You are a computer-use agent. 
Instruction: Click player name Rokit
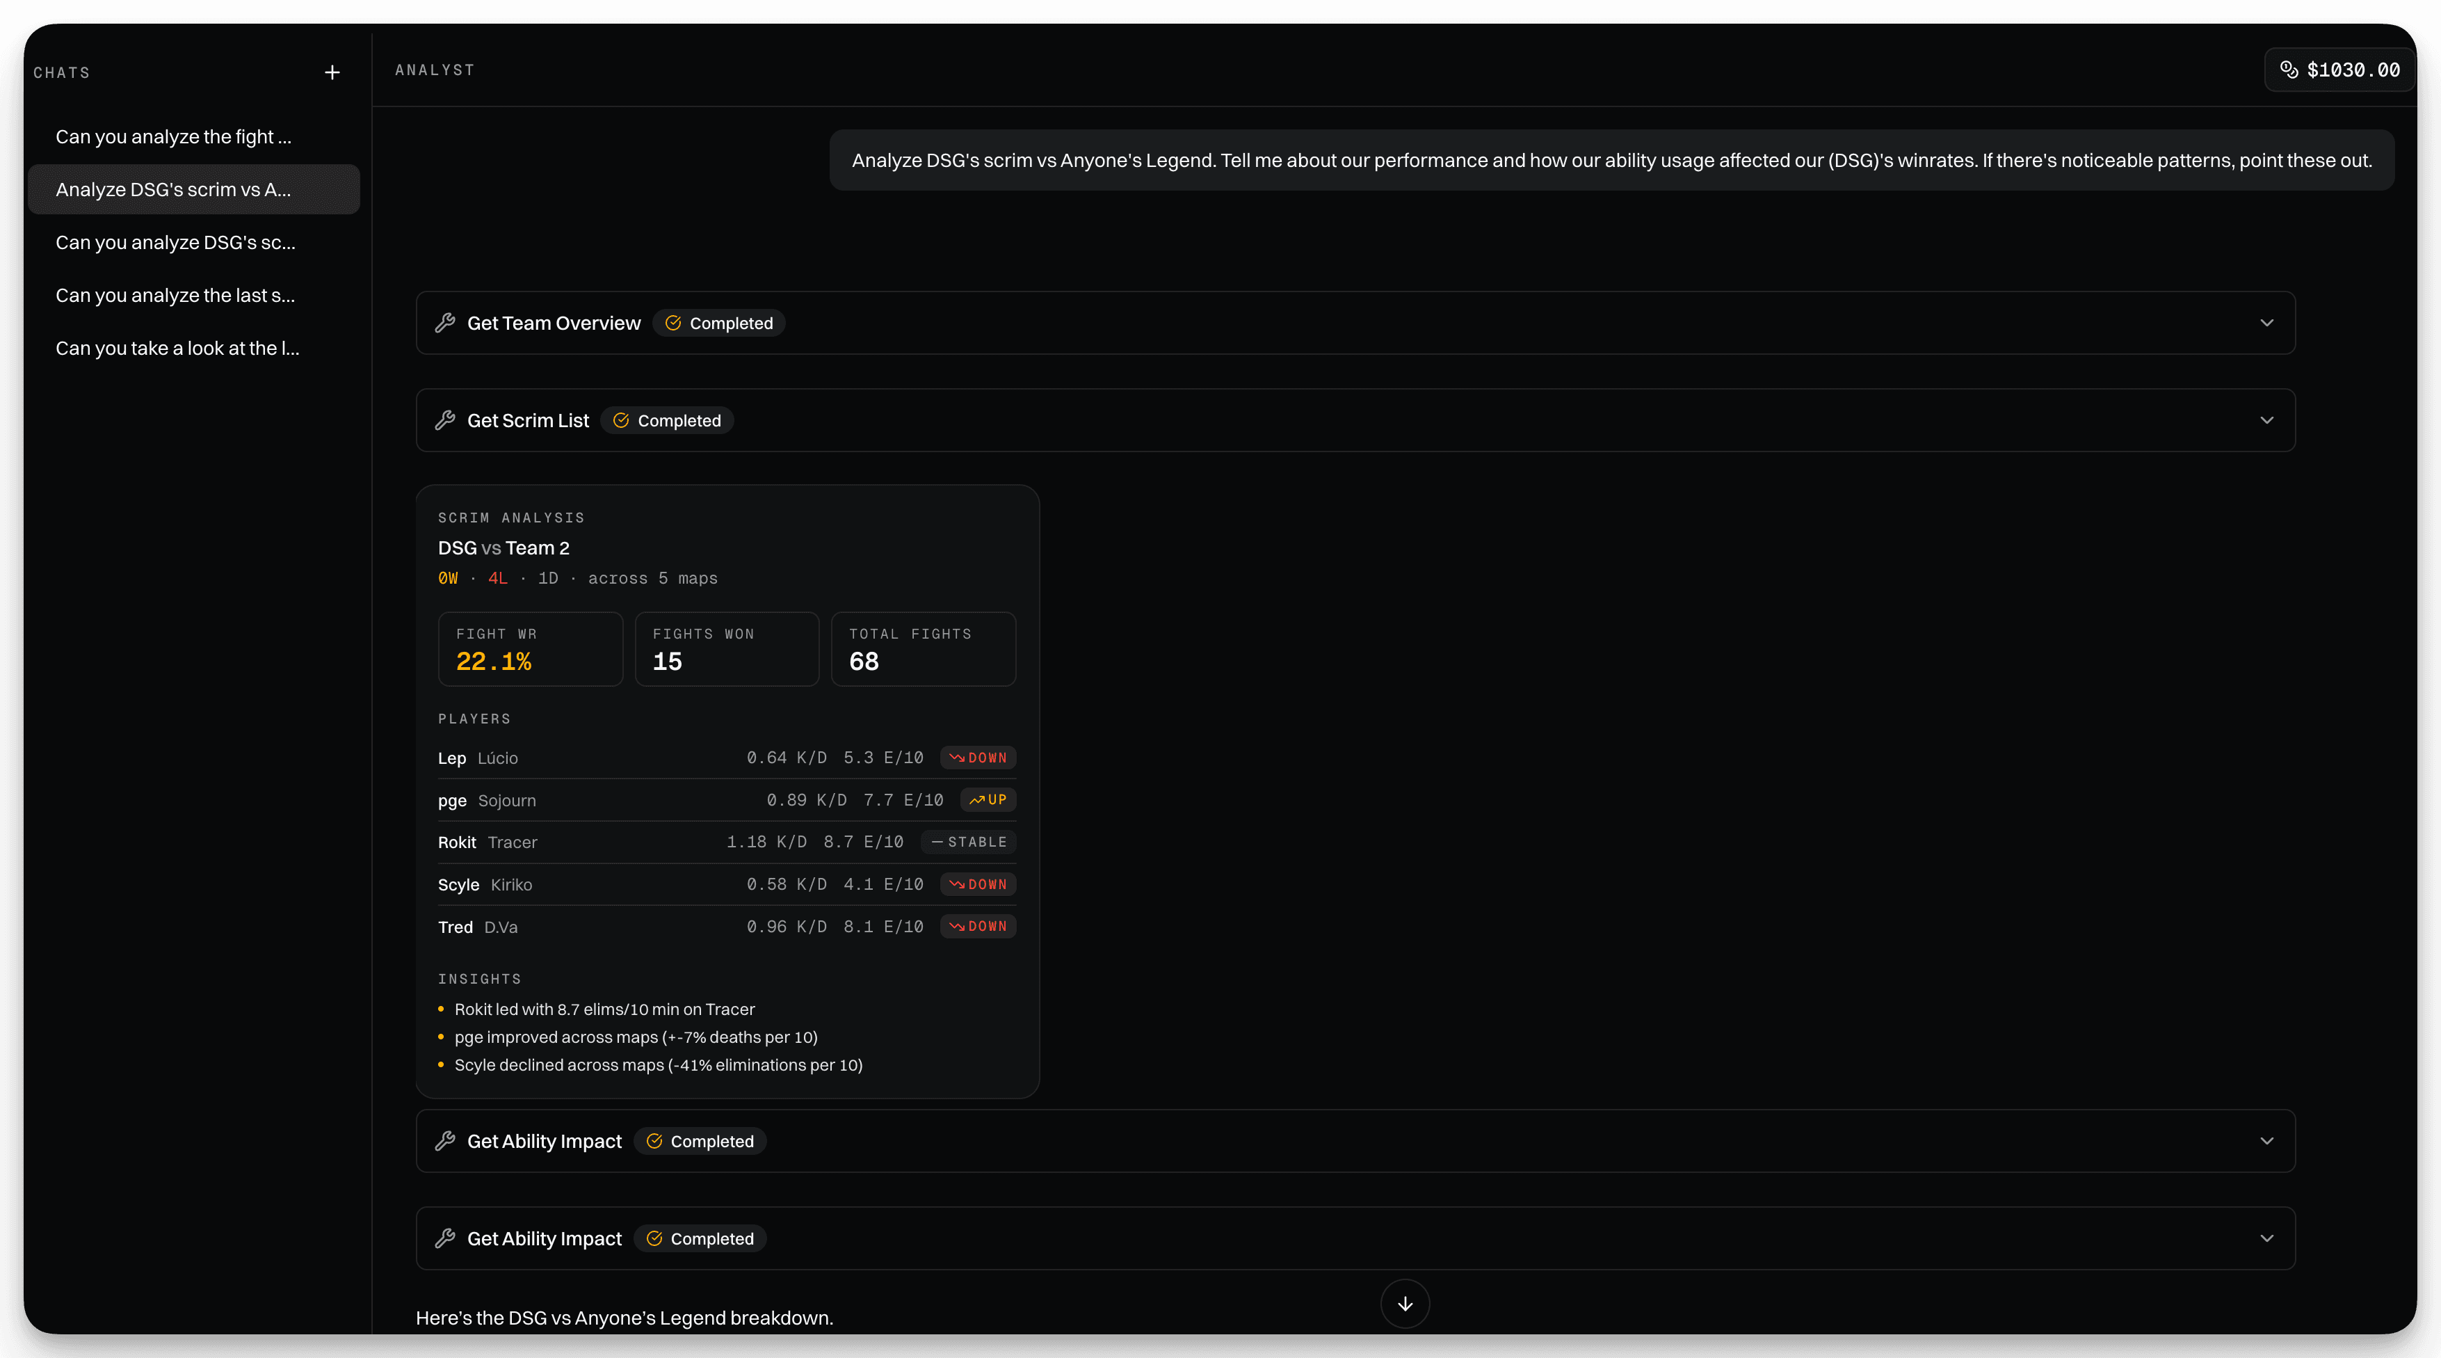click(457, 842)
